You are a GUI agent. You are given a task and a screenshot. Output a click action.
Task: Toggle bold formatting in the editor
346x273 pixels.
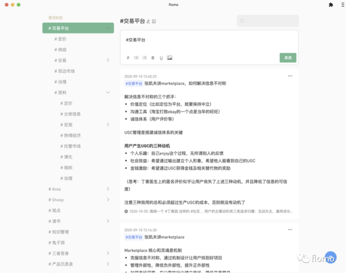[153, 58]
